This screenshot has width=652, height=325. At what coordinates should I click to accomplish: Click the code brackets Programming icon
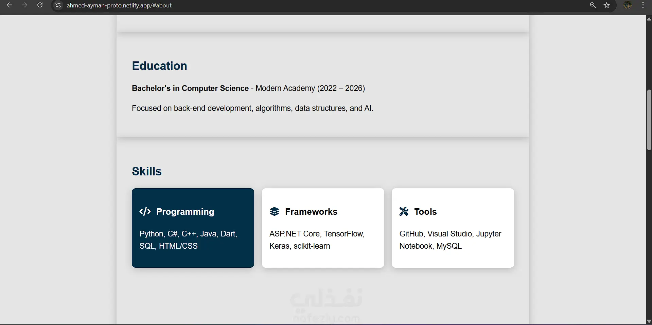pyautogui.click(x=145, y=212)
